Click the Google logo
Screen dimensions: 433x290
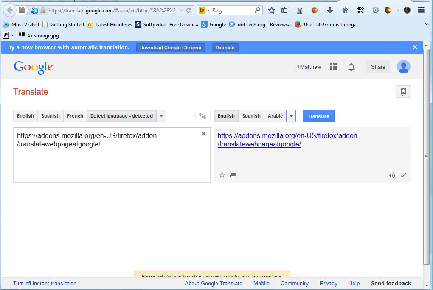pyautogui.click(x=33, y=67)
